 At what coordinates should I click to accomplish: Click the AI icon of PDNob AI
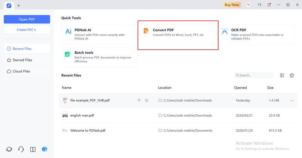pos(68,31)
